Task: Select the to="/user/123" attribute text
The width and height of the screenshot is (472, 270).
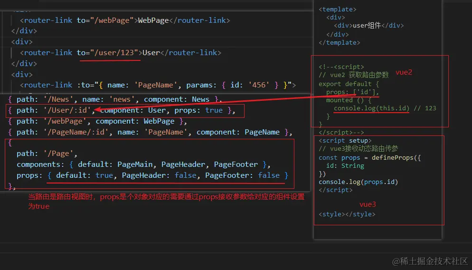Action: click(x=107, y=53)
